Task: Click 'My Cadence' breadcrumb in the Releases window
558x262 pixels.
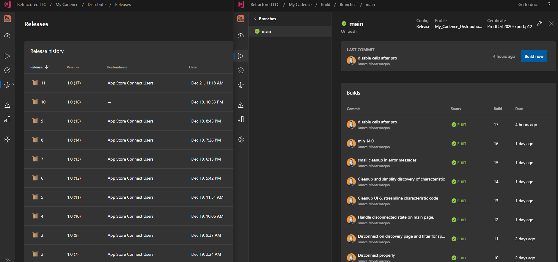Action: tap(67, 4)
